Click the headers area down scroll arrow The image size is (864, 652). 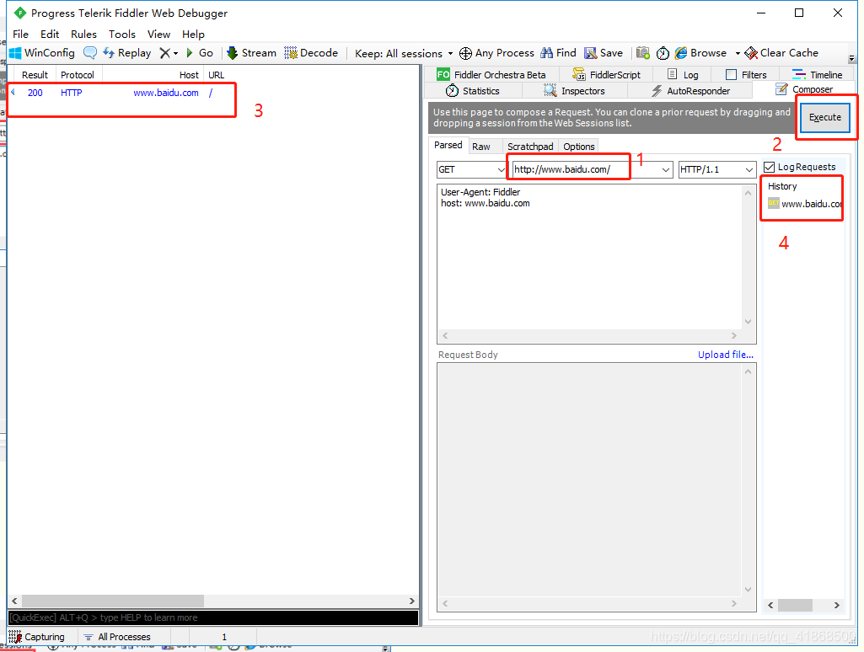tap(749, 322)
